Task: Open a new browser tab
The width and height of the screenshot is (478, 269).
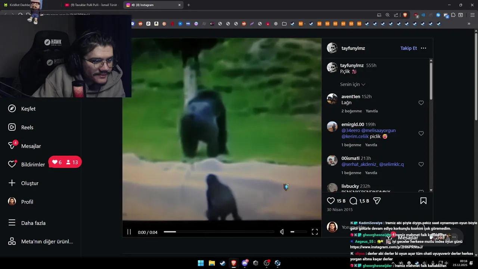Action: 189,5
